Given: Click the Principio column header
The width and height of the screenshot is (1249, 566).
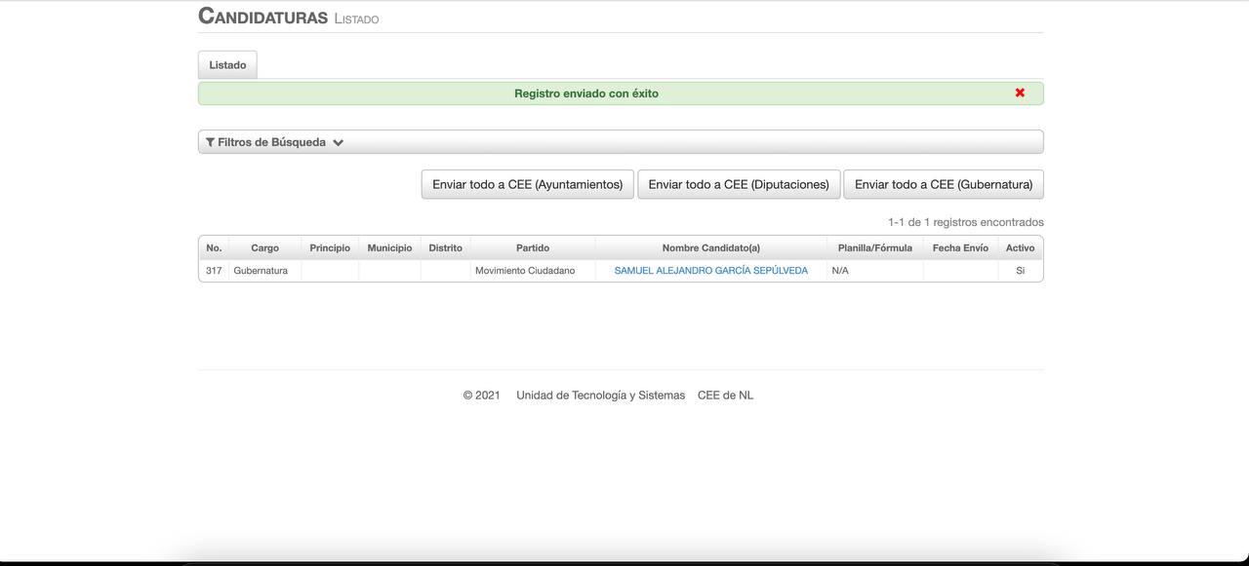Looking at the screenshot, I should (330, 248).
